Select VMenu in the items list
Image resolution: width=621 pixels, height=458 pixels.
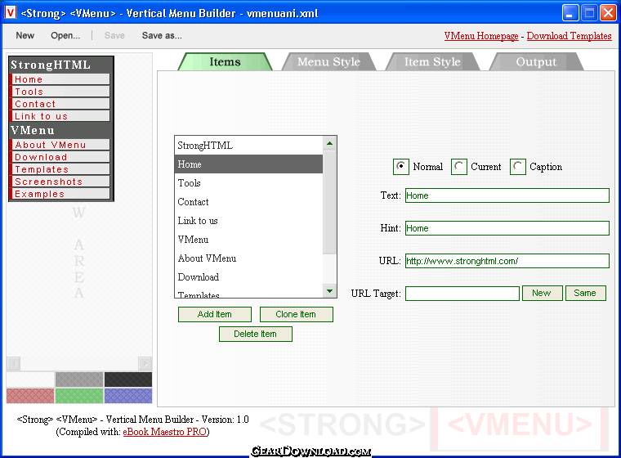248,240
